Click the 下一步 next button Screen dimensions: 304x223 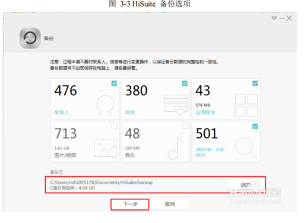coord(130,204)
